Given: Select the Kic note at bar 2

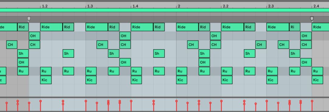Looking at the screenshot, I should (x=182, y=80).
